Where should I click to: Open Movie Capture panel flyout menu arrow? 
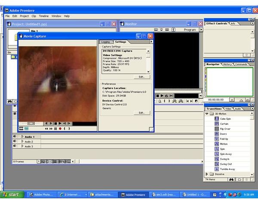coord(151,42)
